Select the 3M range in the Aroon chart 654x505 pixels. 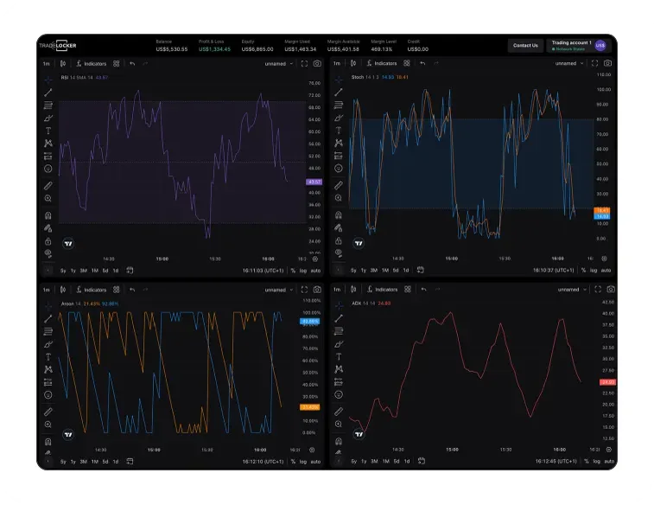pyautogui.click(x=84, y=462)
